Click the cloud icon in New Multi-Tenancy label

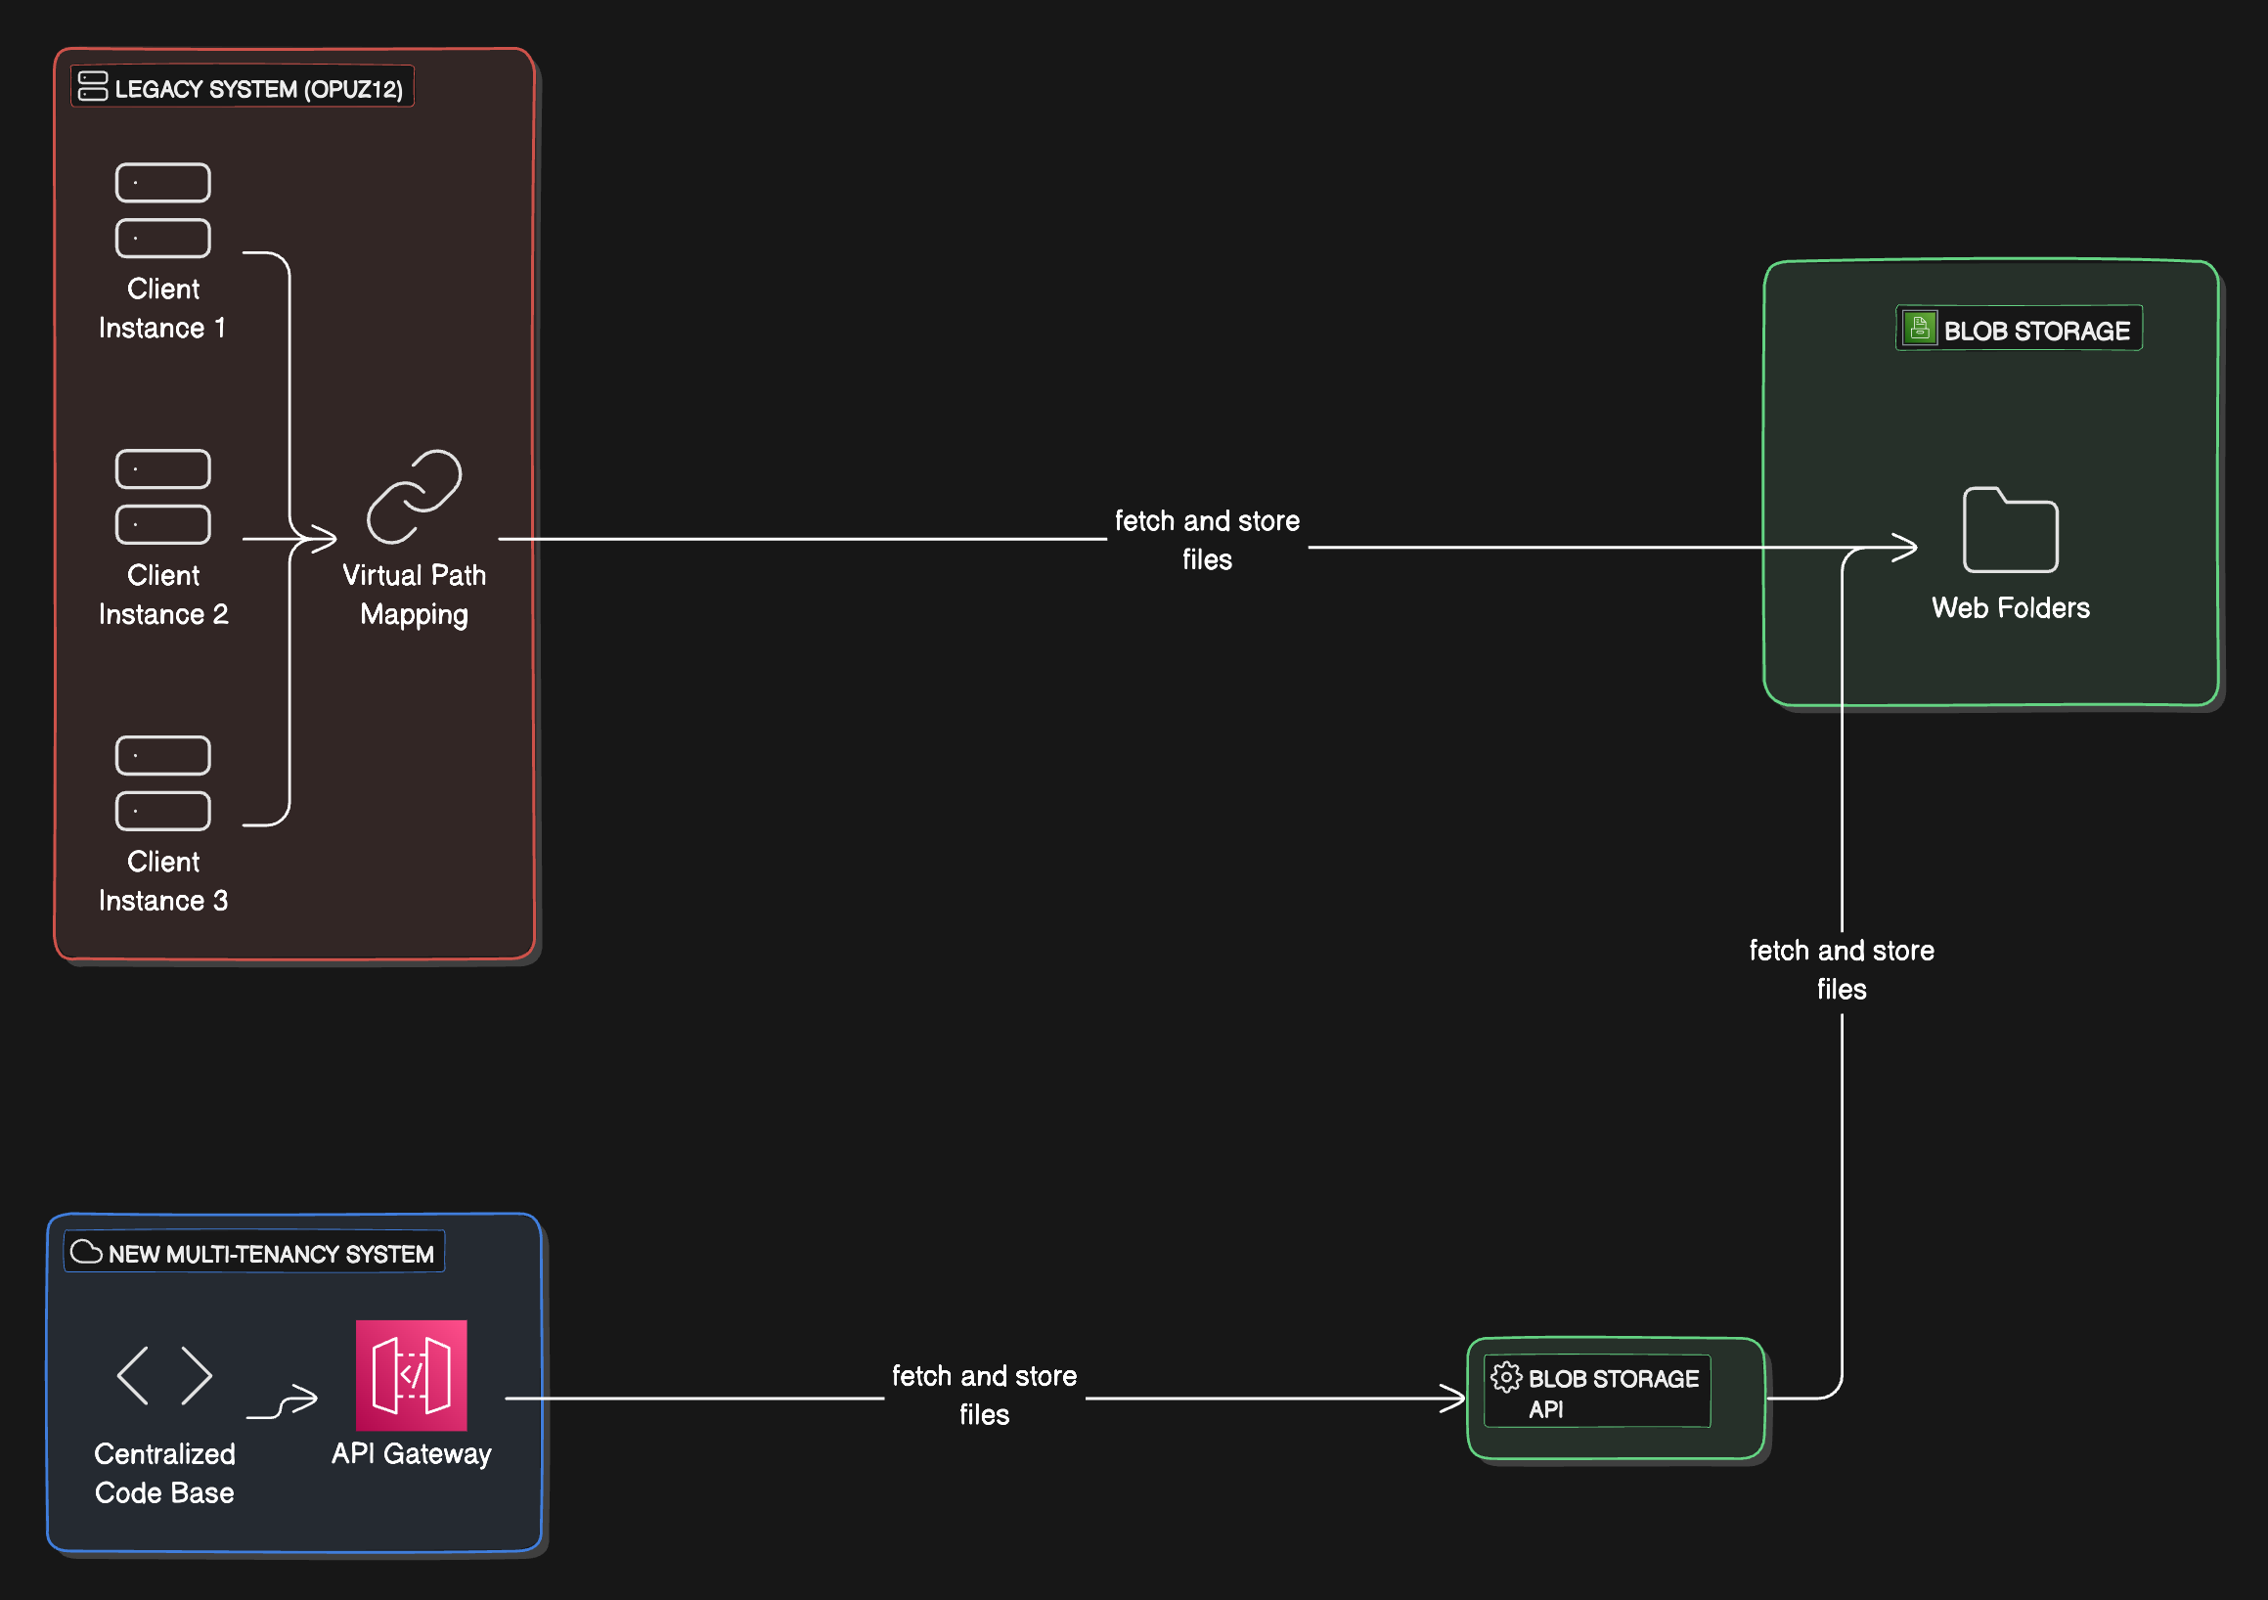(x=87, y=1253)
